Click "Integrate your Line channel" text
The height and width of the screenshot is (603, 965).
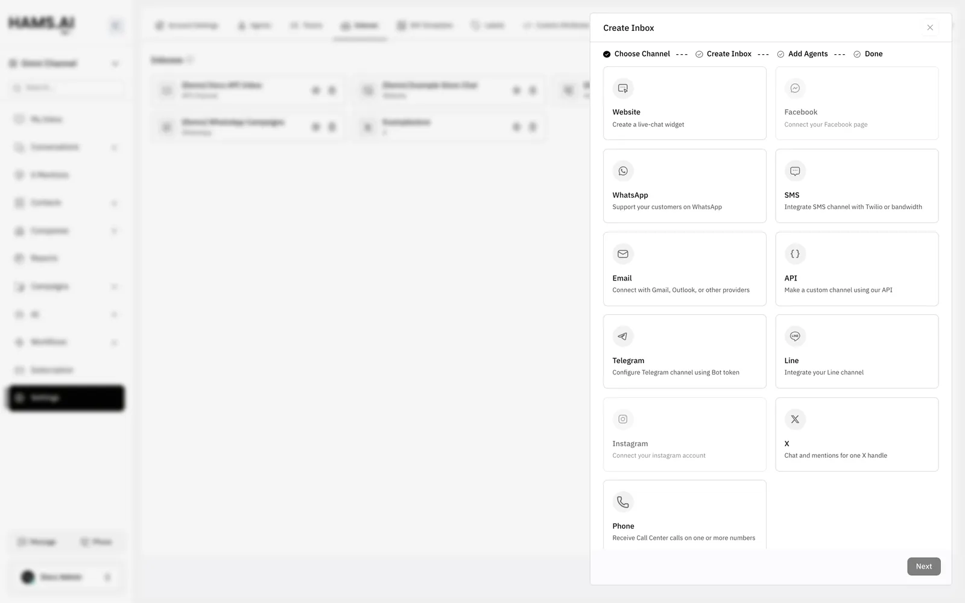[x=824, y=373]
